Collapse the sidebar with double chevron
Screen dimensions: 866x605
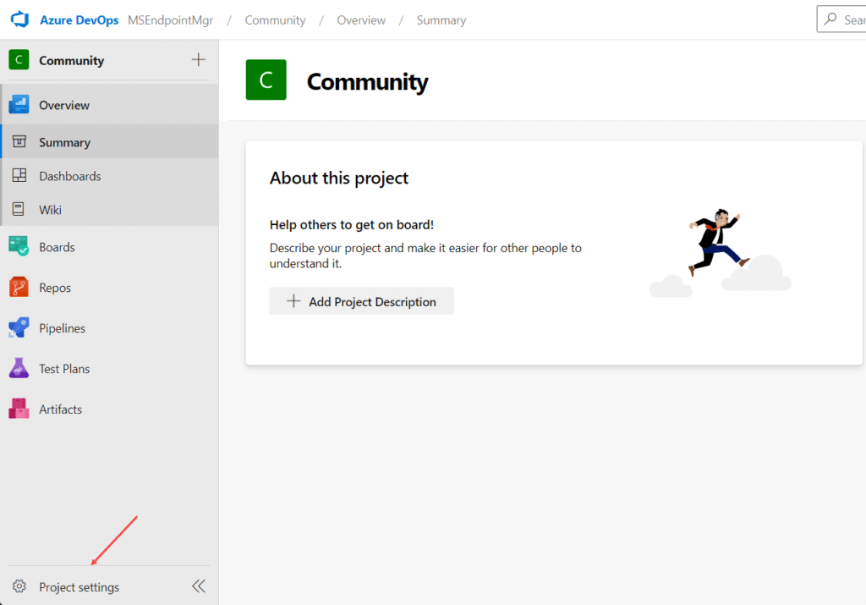tap(199, 586)
